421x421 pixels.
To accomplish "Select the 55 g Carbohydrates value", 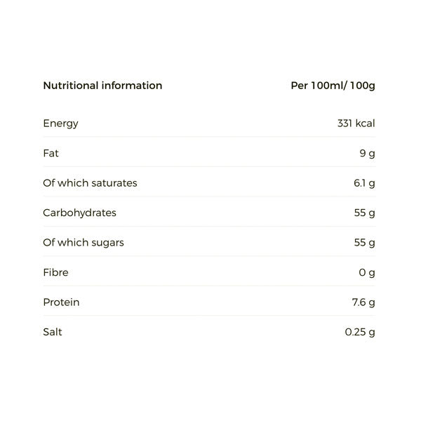I will point(365,213).
